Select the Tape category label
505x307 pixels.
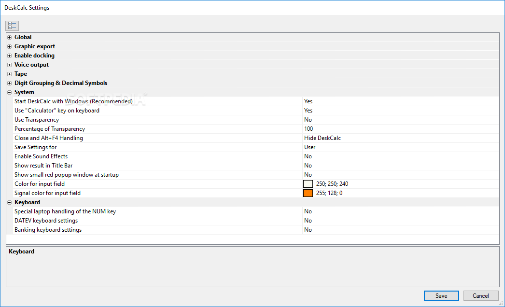coord(21,74)
